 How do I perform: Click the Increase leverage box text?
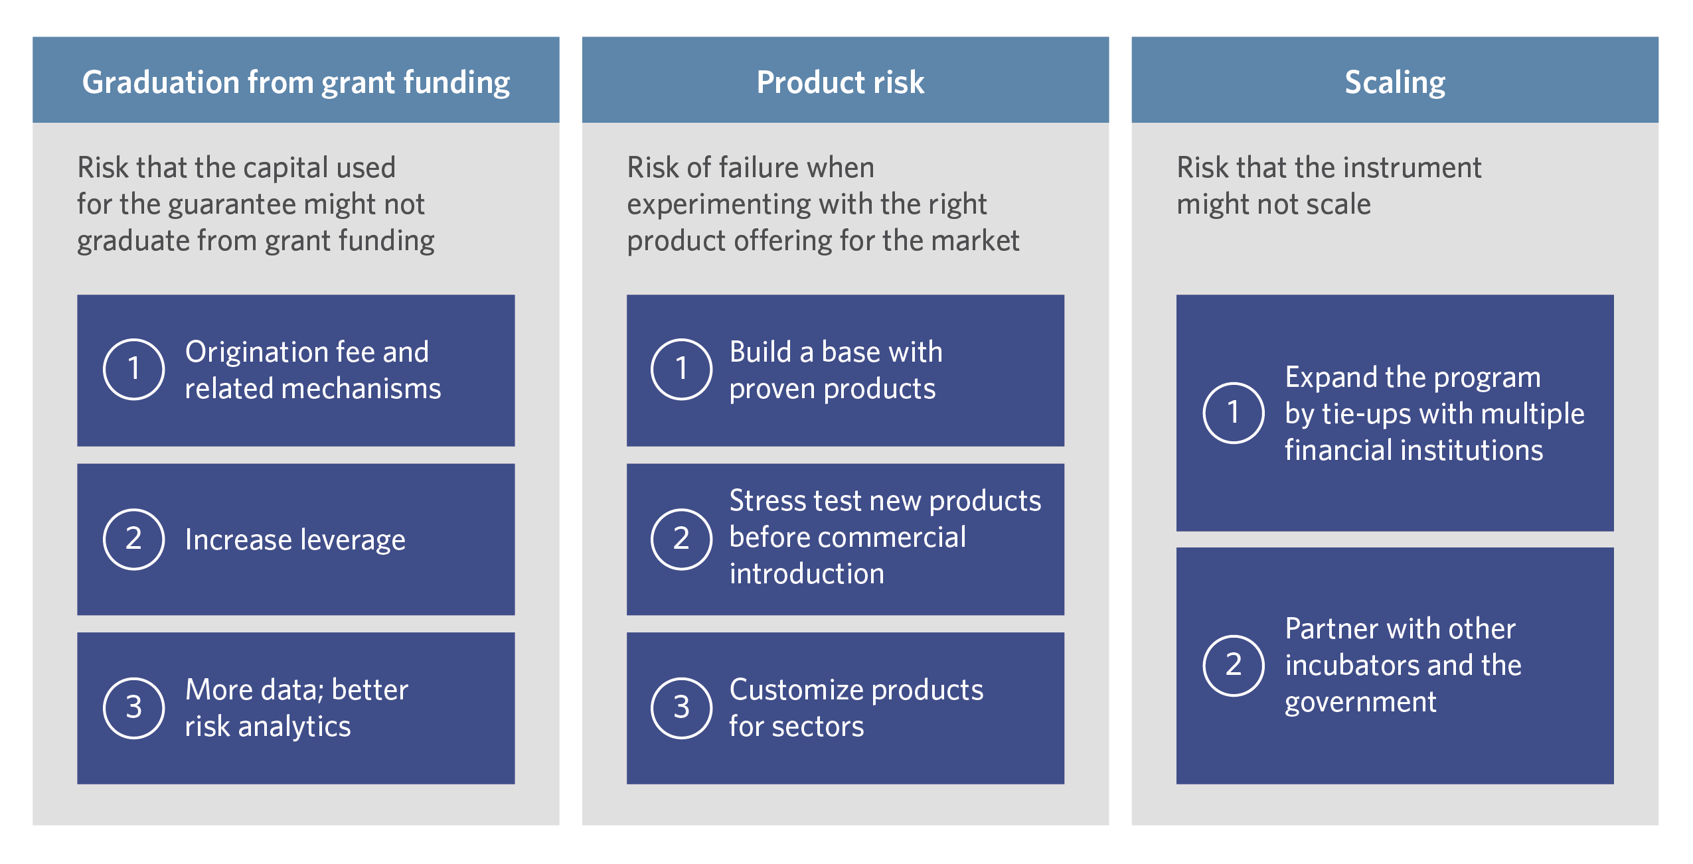[295, 540]
